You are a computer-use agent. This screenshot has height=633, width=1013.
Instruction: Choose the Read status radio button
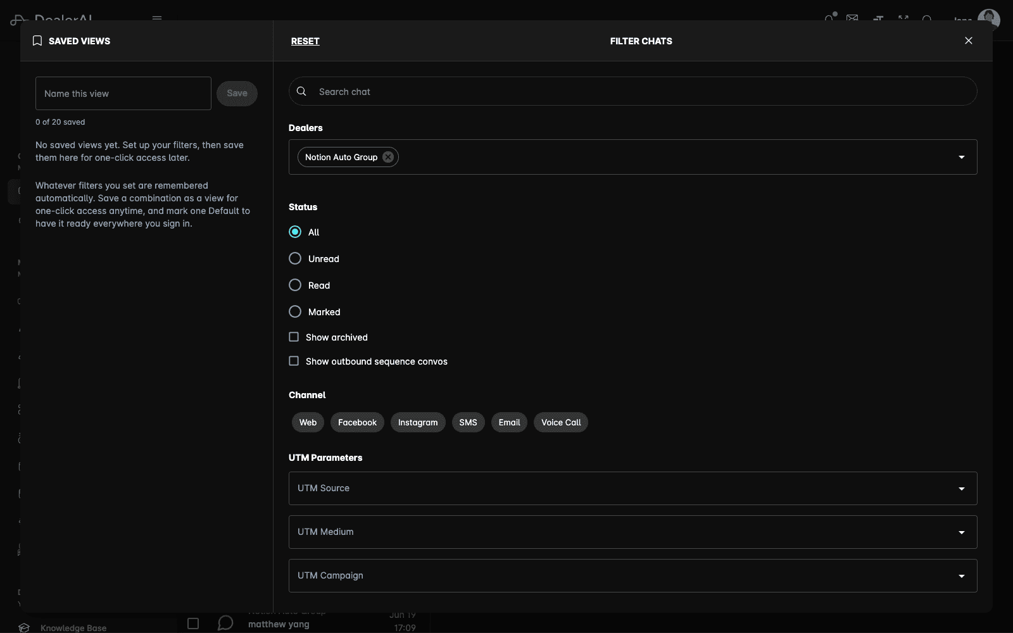click(295, 285)
